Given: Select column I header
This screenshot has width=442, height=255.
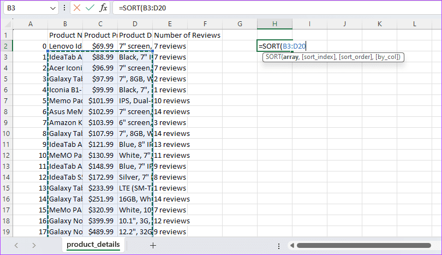Looking at the screenshot, I should (x=309, y=24).
